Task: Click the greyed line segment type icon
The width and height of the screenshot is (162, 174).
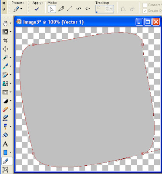Action: pos(123,9)
